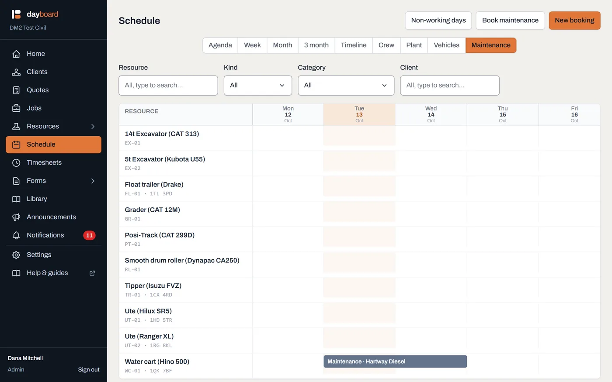Click the Help & guides book icon
The height and width of the screenshot is (382, 612).
click(16, 273)
